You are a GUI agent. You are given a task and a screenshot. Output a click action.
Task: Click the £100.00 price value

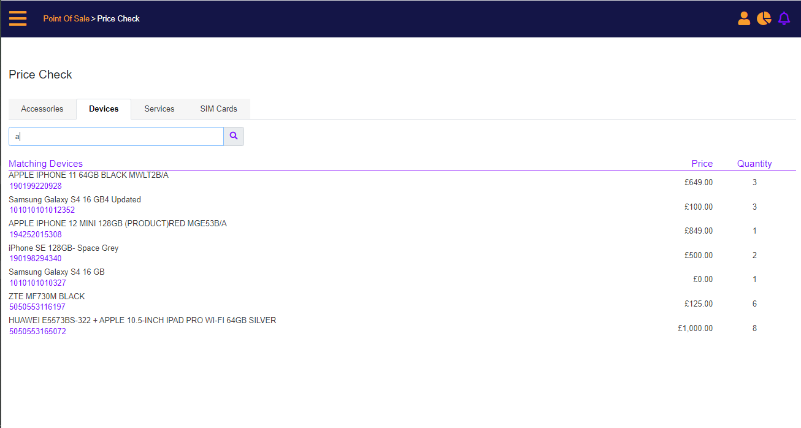(x=699, y=207)
